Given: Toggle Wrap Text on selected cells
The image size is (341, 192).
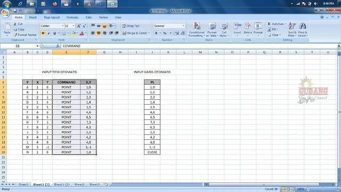Looking at the screenshot, I should click(131, 26).
